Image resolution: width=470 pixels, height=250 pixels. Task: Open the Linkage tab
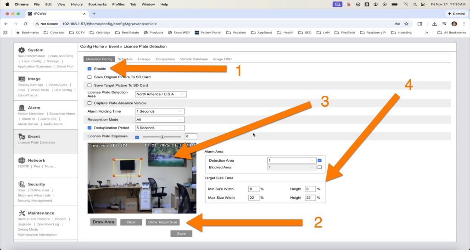[144, 59]
